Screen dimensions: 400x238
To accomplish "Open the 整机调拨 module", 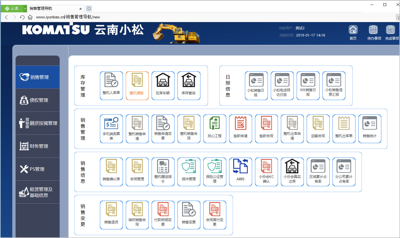I will [x=137, y=86].
